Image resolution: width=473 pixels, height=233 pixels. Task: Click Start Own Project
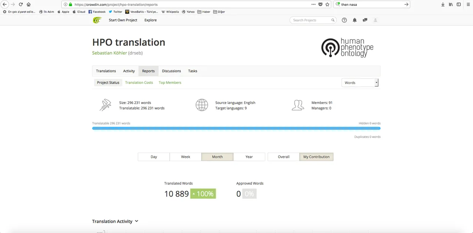123,20
